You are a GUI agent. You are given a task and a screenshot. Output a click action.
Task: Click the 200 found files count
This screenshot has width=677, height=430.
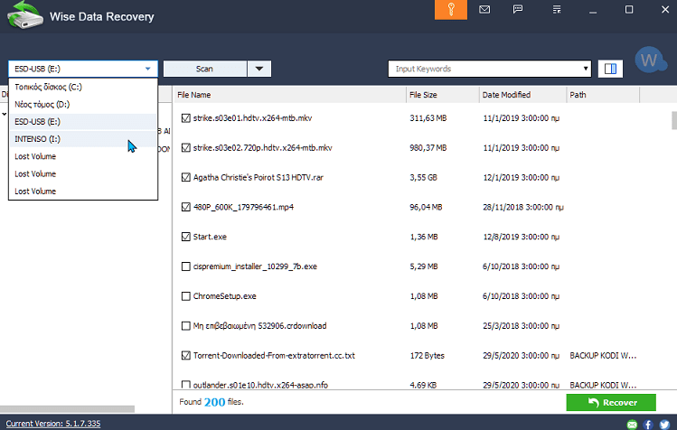click(214, 402)
